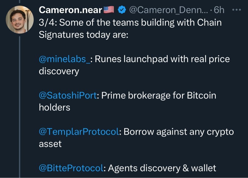Click the "Prime brokerage for Bitcoin" text

point(159,95)
